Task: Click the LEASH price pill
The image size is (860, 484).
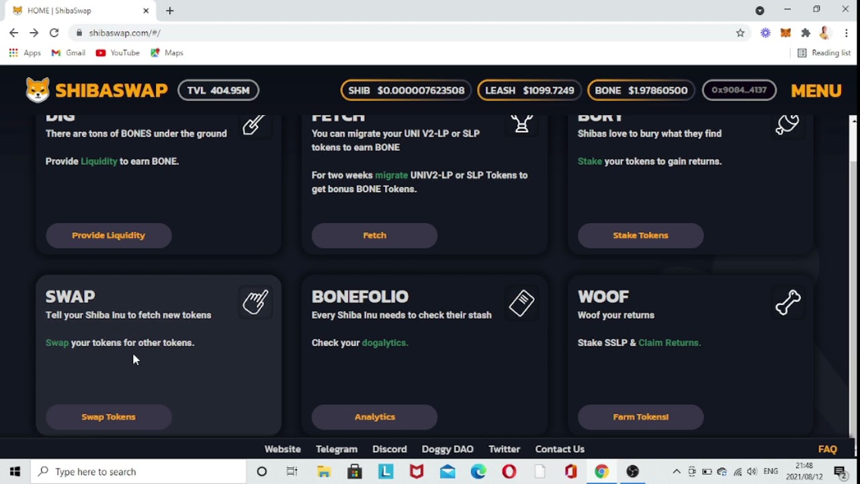Action: click(x=529, y=90)
